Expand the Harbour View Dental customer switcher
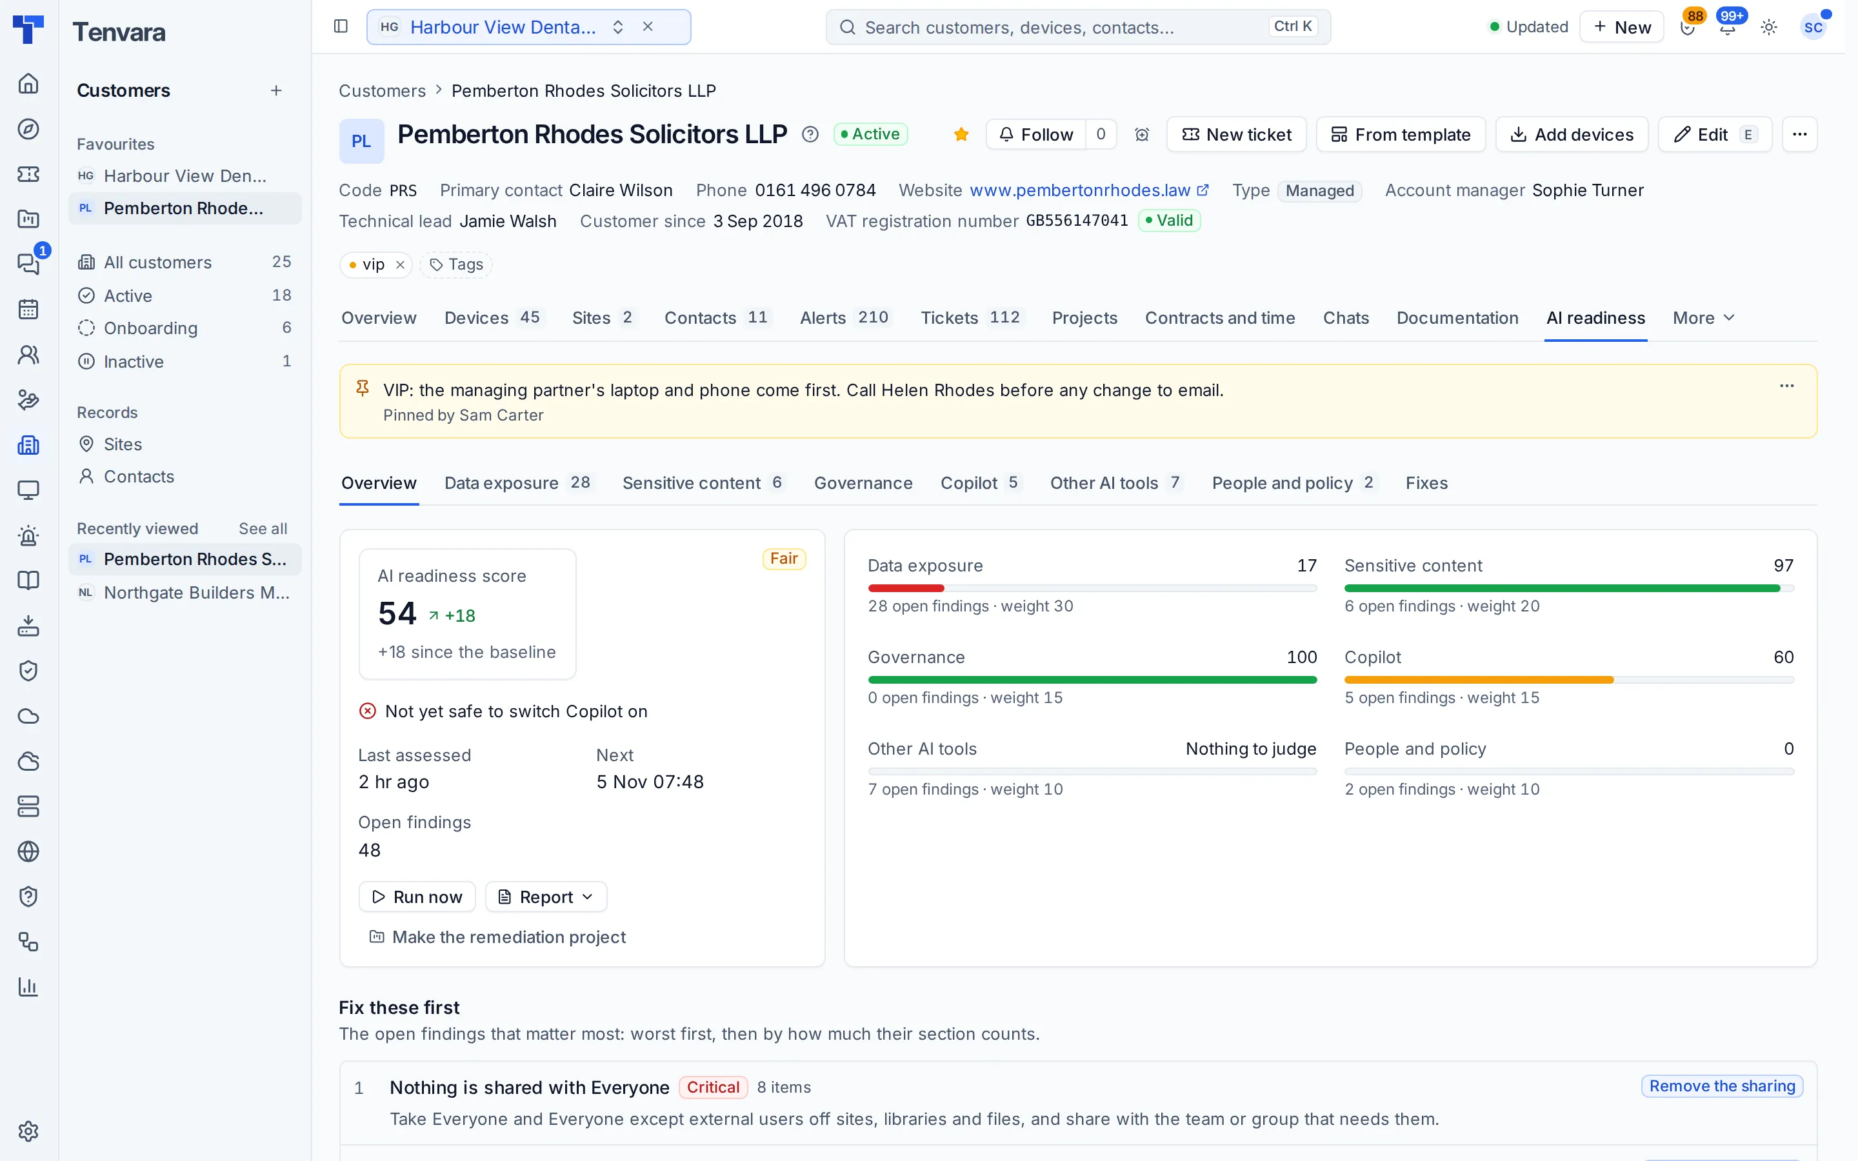 (618, 27)
